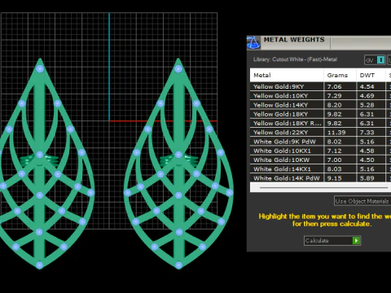
Task: Toggle the G/ unit switch
Action: pyautogui.click(x=375, y=60)
